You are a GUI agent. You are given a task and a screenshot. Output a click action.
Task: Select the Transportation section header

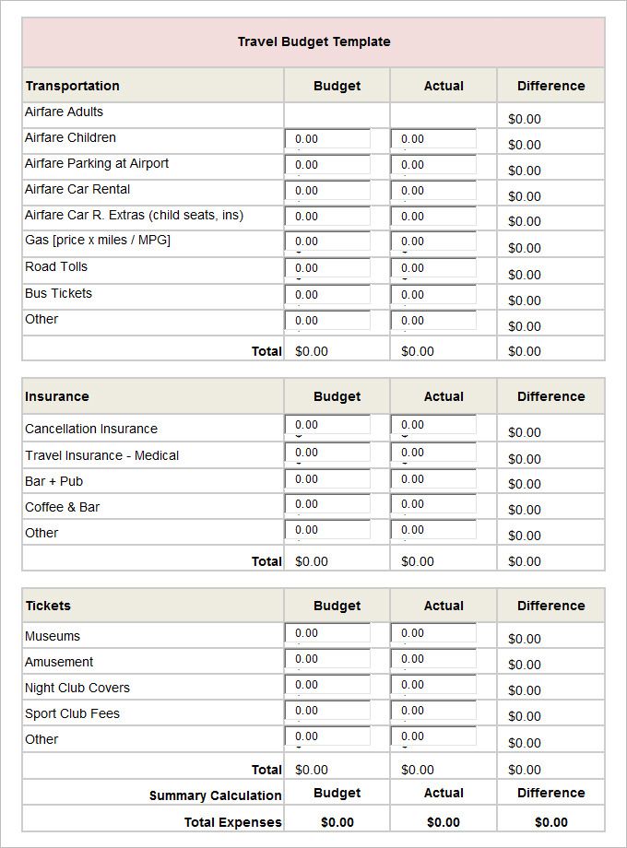[72, 86]
